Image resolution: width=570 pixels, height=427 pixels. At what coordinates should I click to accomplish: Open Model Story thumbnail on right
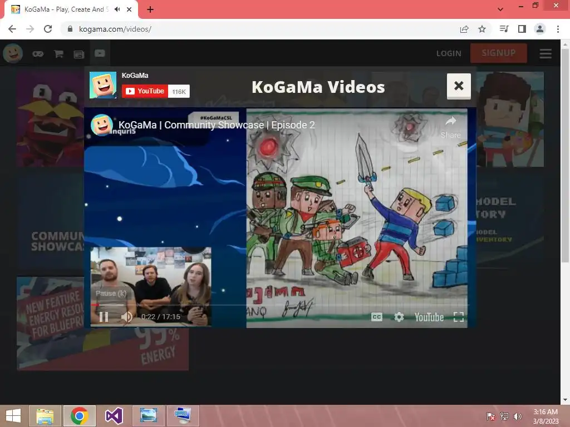click(x=510, y=221)
